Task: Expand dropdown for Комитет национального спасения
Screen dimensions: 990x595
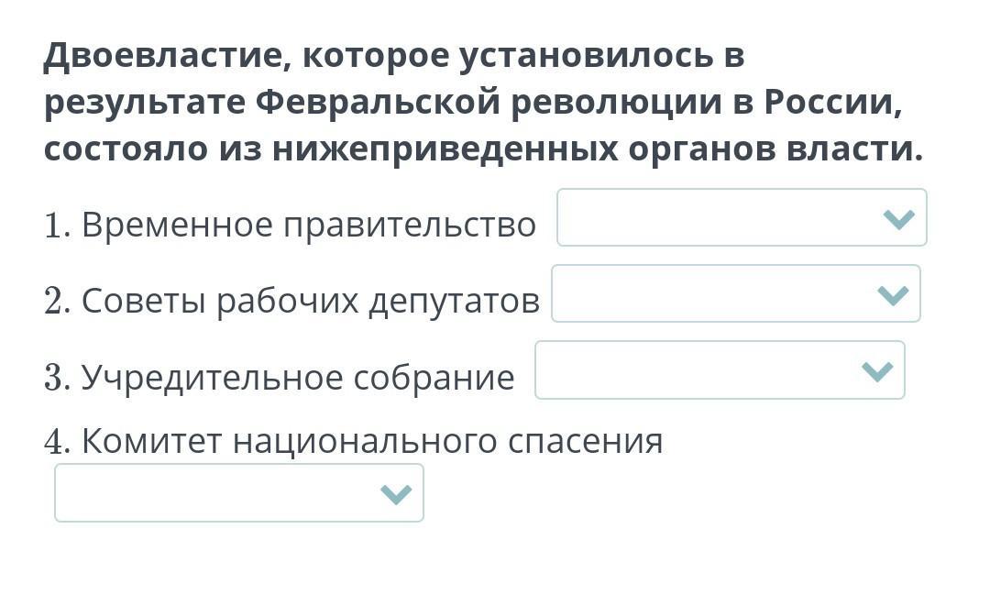Action: [238, 493]
